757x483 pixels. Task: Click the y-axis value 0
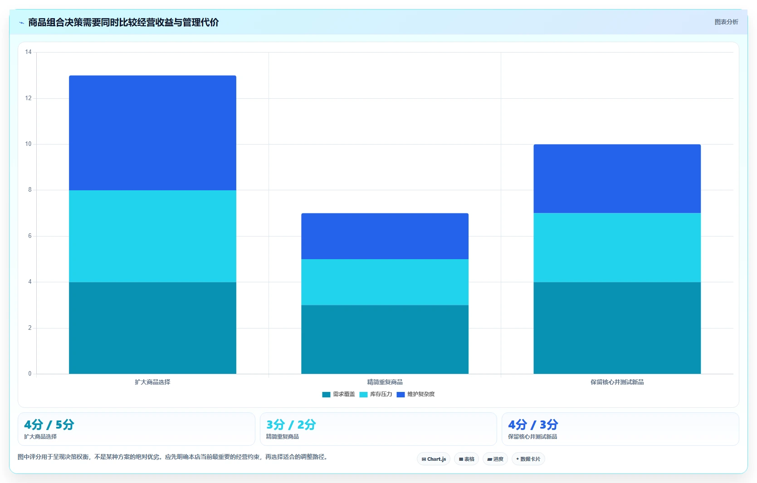30,374
